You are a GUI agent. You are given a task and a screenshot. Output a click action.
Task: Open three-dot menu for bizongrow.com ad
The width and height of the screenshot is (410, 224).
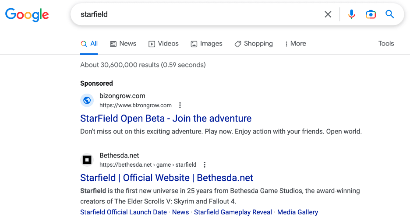180,105
